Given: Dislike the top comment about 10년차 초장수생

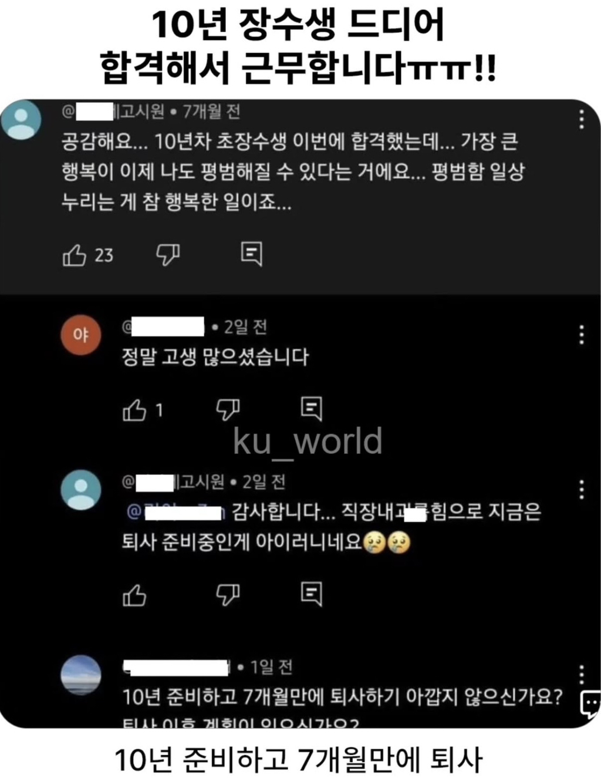Looking at the screenshot, I should coord(168,255).
